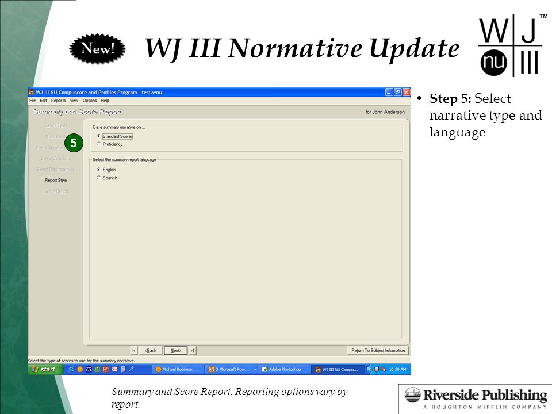The width and height of the screenshot is (552, 414).
Task: Jump to last step button
Action: click(x=192, y=351)
